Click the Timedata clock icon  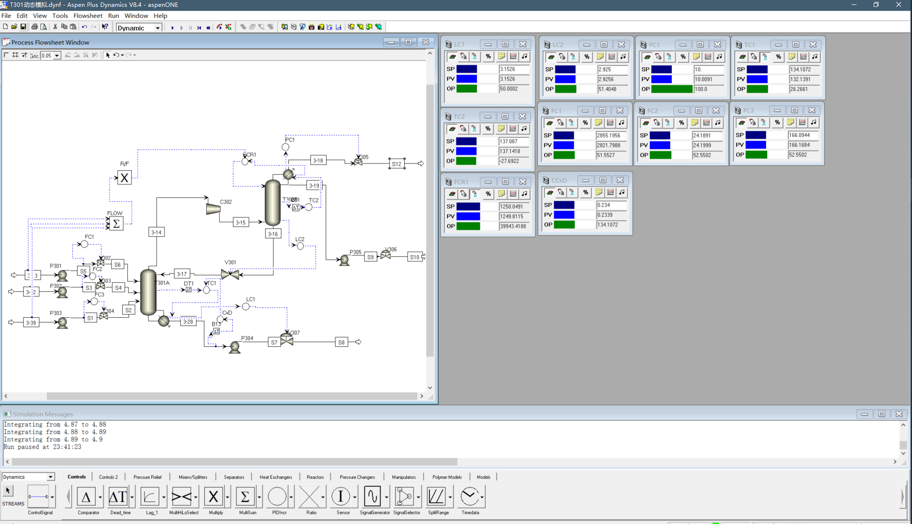click(x=469, y=496)
